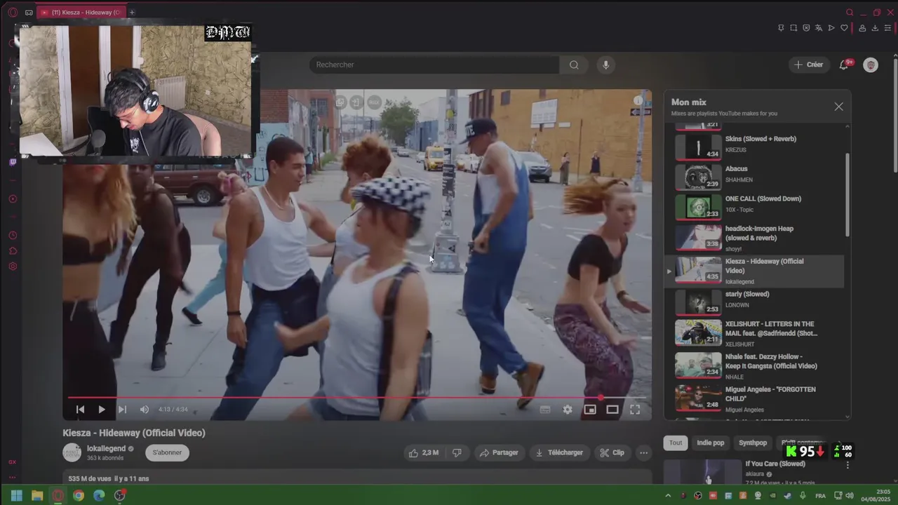The image size is (898, 505).
Task: Add page to Opera bookmarks heart
Action: 844,28
